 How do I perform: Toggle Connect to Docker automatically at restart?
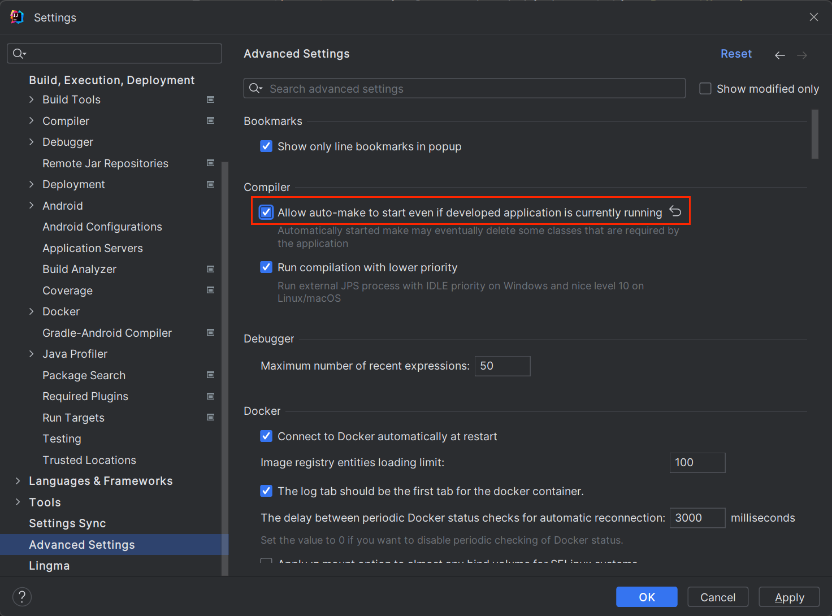point(266,436)
